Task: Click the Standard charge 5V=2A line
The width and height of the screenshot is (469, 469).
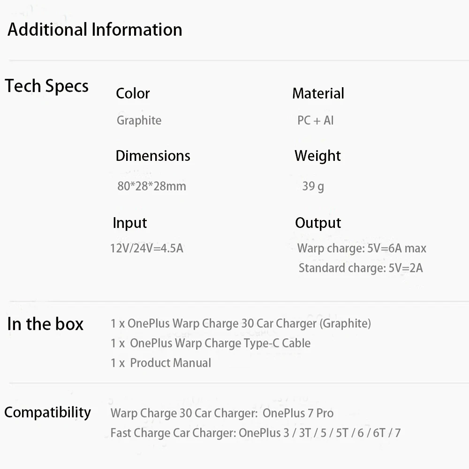Action: pos(361,268)
